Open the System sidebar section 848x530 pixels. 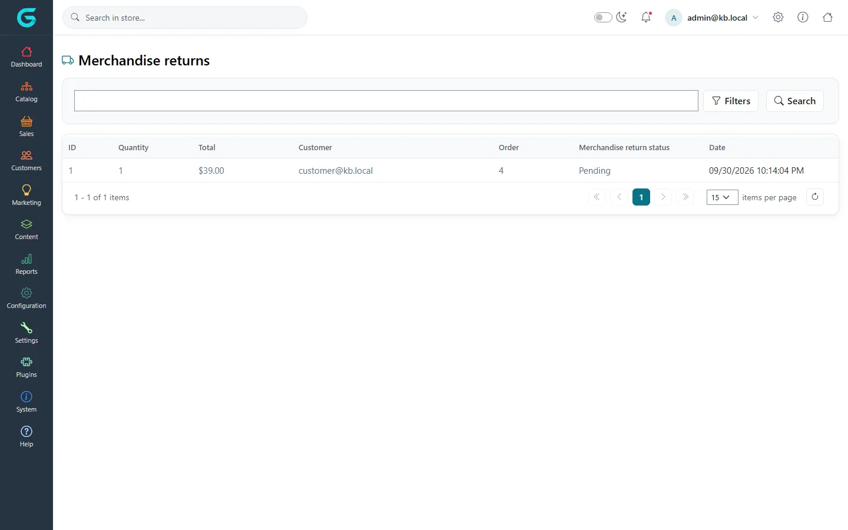(26, 402)
